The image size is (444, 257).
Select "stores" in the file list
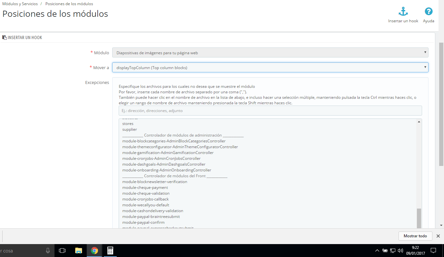click(x=128, y=124)
